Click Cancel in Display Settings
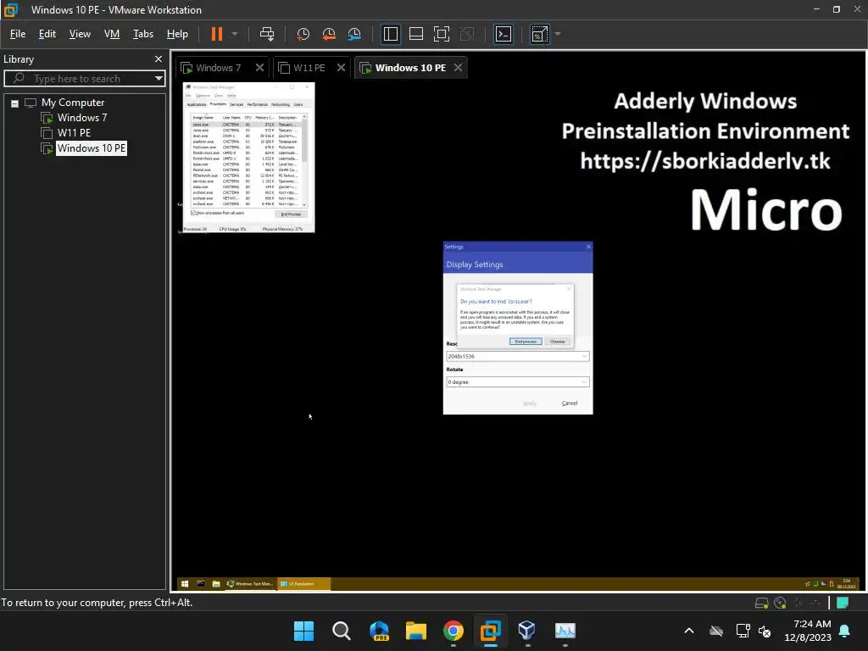This screenshot has height=651, width=868. pos(569,403)
